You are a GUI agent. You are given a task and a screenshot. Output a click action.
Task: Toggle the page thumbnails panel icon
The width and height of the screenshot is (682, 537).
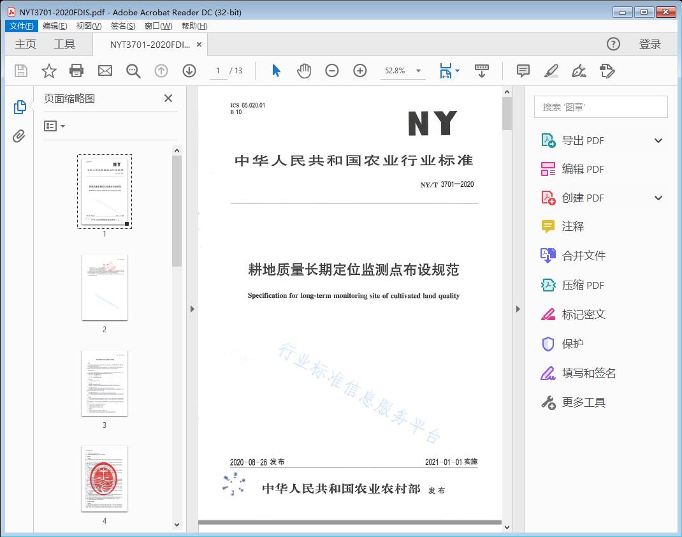pyautogui.click(x=19, y=107)
